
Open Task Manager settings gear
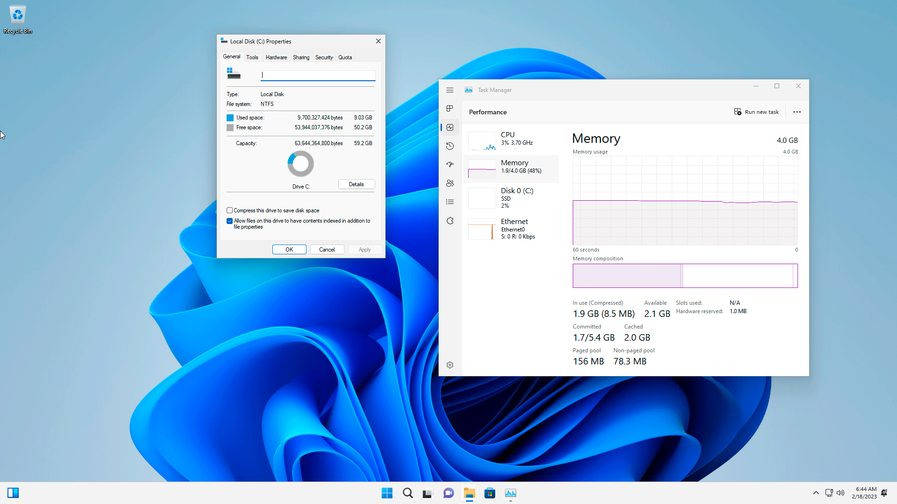tap(449, 365)
